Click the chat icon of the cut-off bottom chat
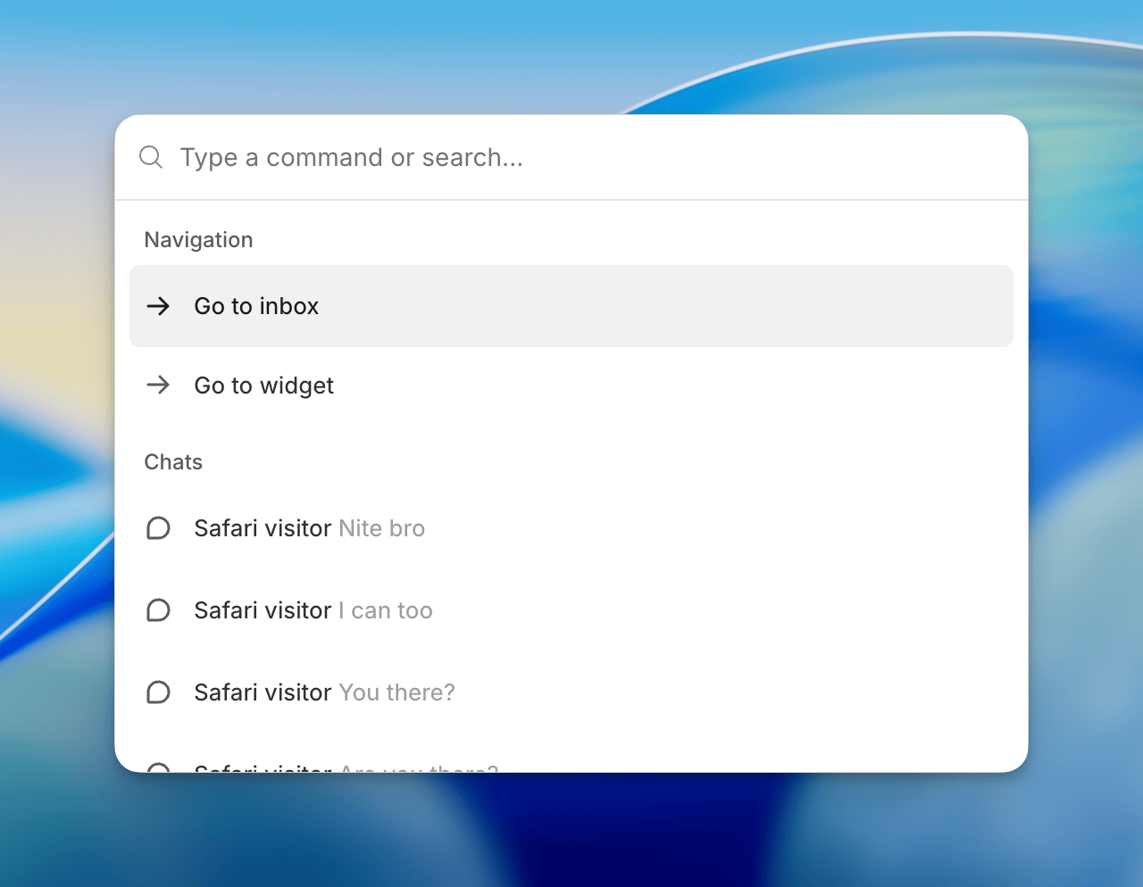The width and height of the screenshot is (1143, 887). [158, 767]
